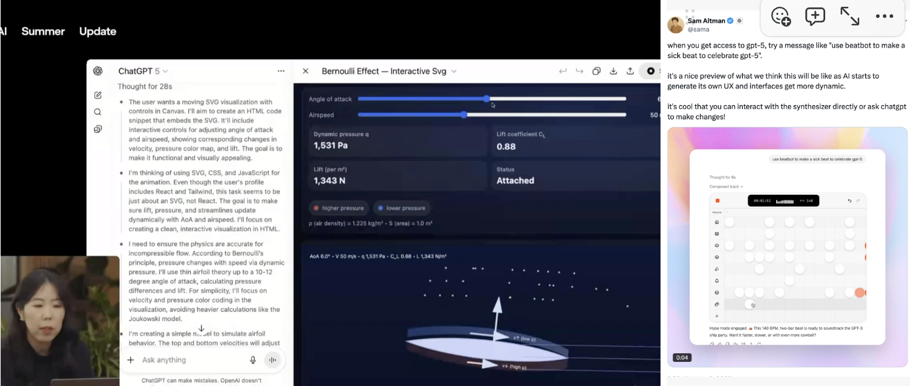Viewport: 910px width, 386px height.
Task: Open the three-dot chat options menu
Action: tap(281, 71)
